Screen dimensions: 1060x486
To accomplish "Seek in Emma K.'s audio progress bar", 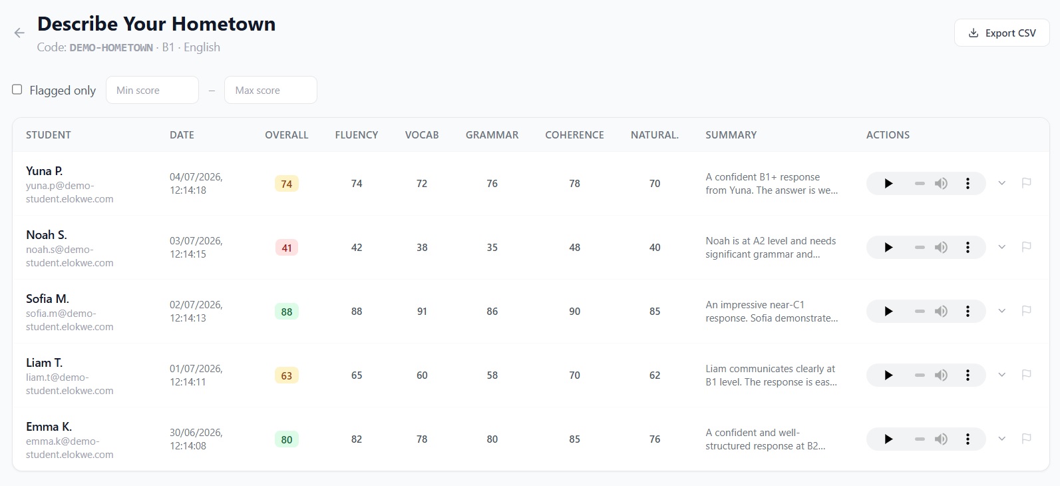I will point(920,439).
